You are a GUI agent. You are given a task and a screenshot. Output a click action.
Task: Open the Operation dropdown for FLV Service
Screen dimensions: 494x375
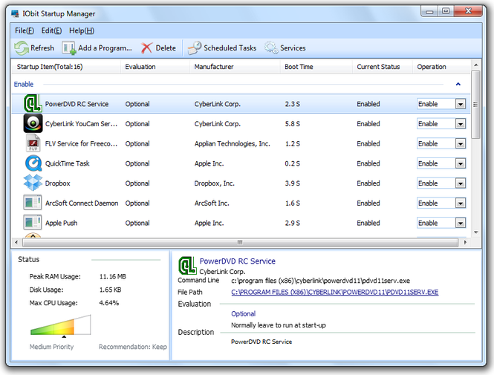(461, 143)
